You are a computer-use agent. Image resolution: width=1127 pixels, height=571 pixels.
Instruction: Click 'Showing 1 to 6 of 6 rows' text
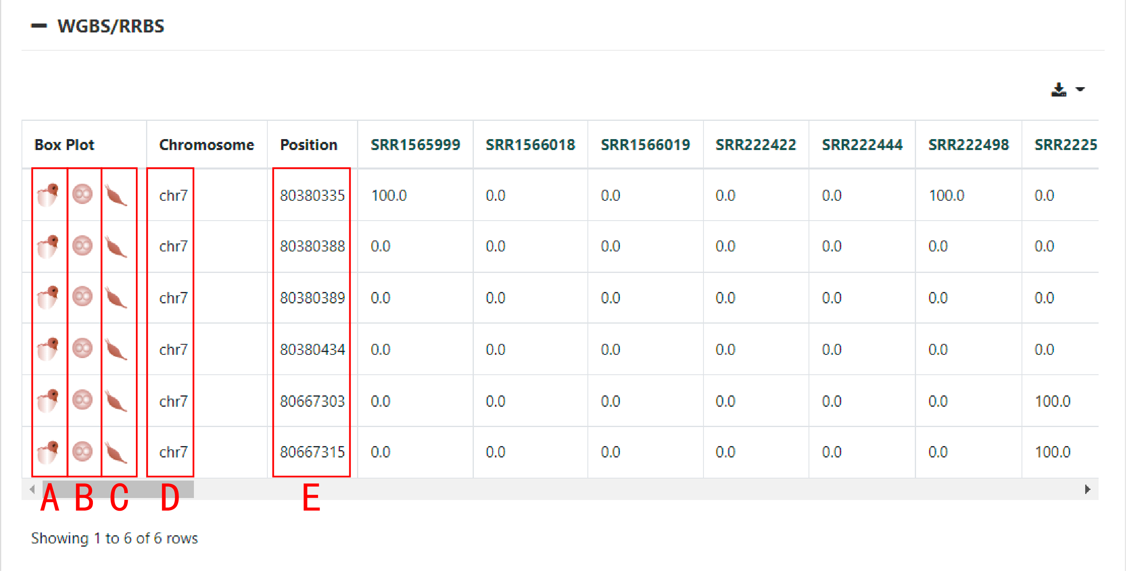[x=114, y=538]
